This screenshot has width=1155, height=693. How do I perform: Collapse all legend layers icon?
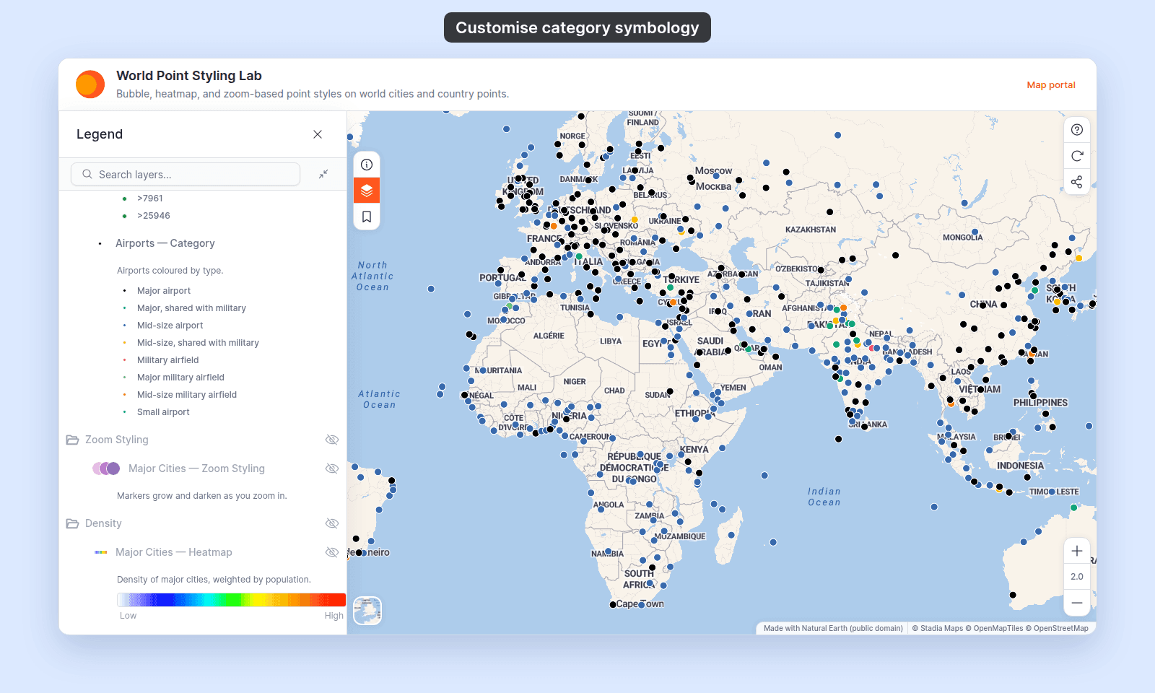pyautogui.click(x=323, y=174)
